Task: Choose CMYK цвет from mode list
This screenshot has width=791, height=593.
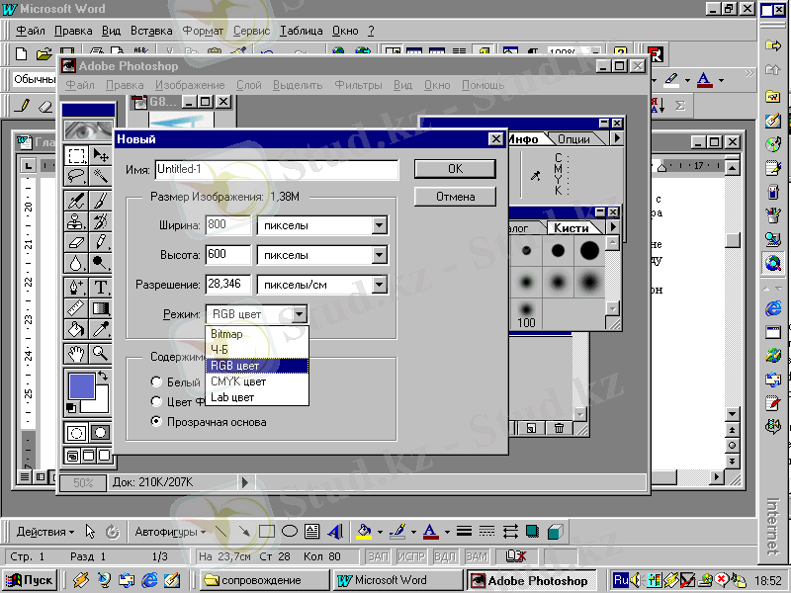Action: [238, 381]
